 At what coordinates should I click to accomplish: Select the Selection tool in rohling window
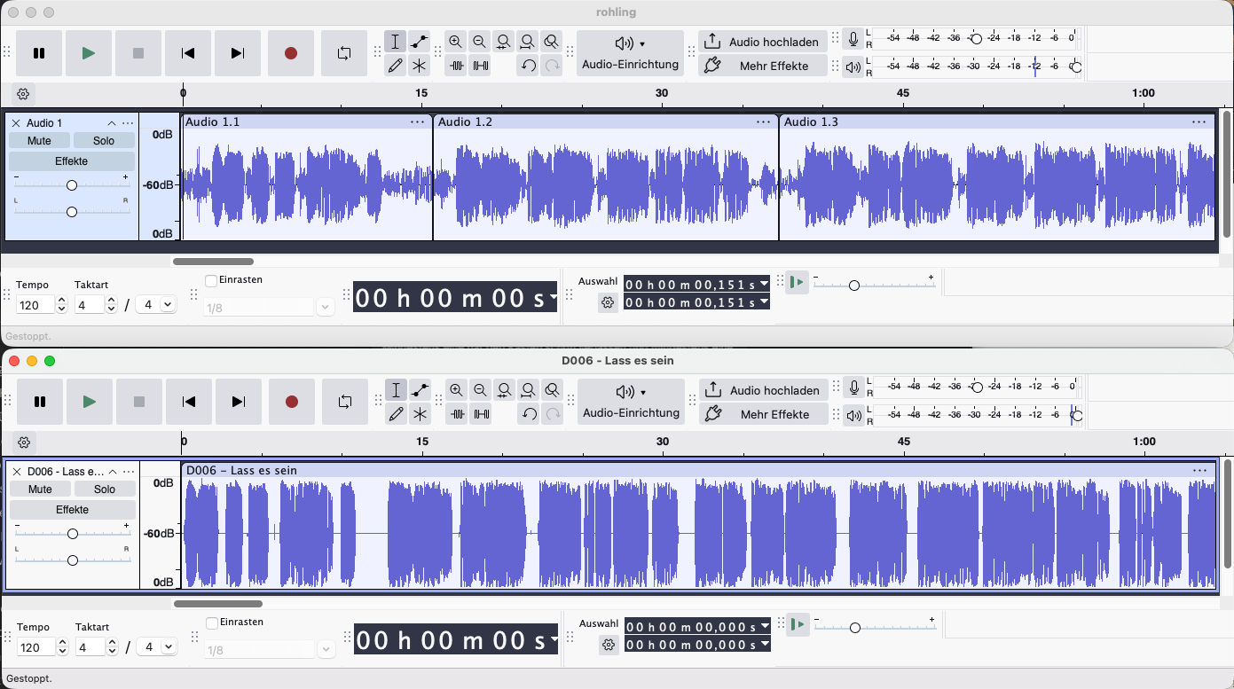396,42
